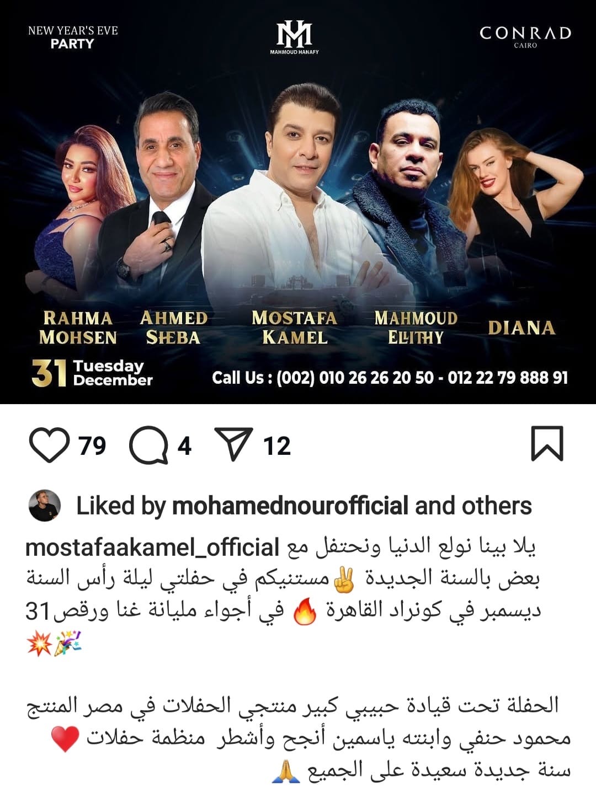
Task: Tap the Mahmoud Hanafy MH logo on the poster
Action: point(294,37)
